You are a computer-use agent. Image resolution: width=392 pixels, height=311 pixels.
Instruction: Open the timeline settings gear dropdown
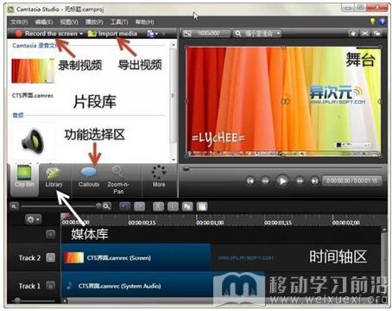[x=33, y=219]
